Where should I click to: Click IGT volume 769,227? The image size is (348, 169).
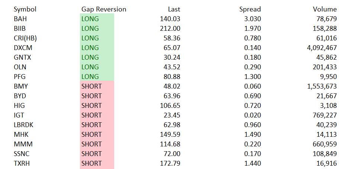click(x=322, y=115)
